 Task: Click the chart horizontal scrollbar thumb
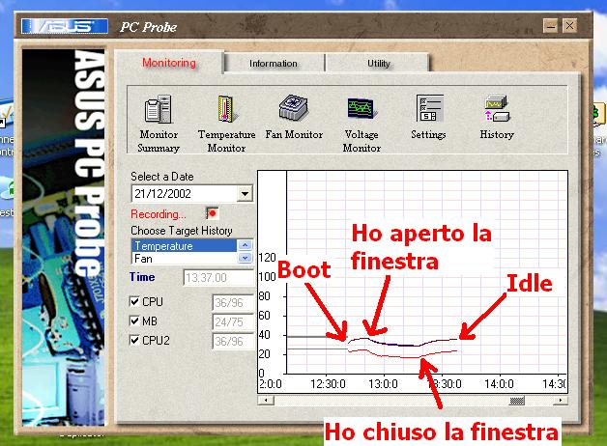[517, 401]
